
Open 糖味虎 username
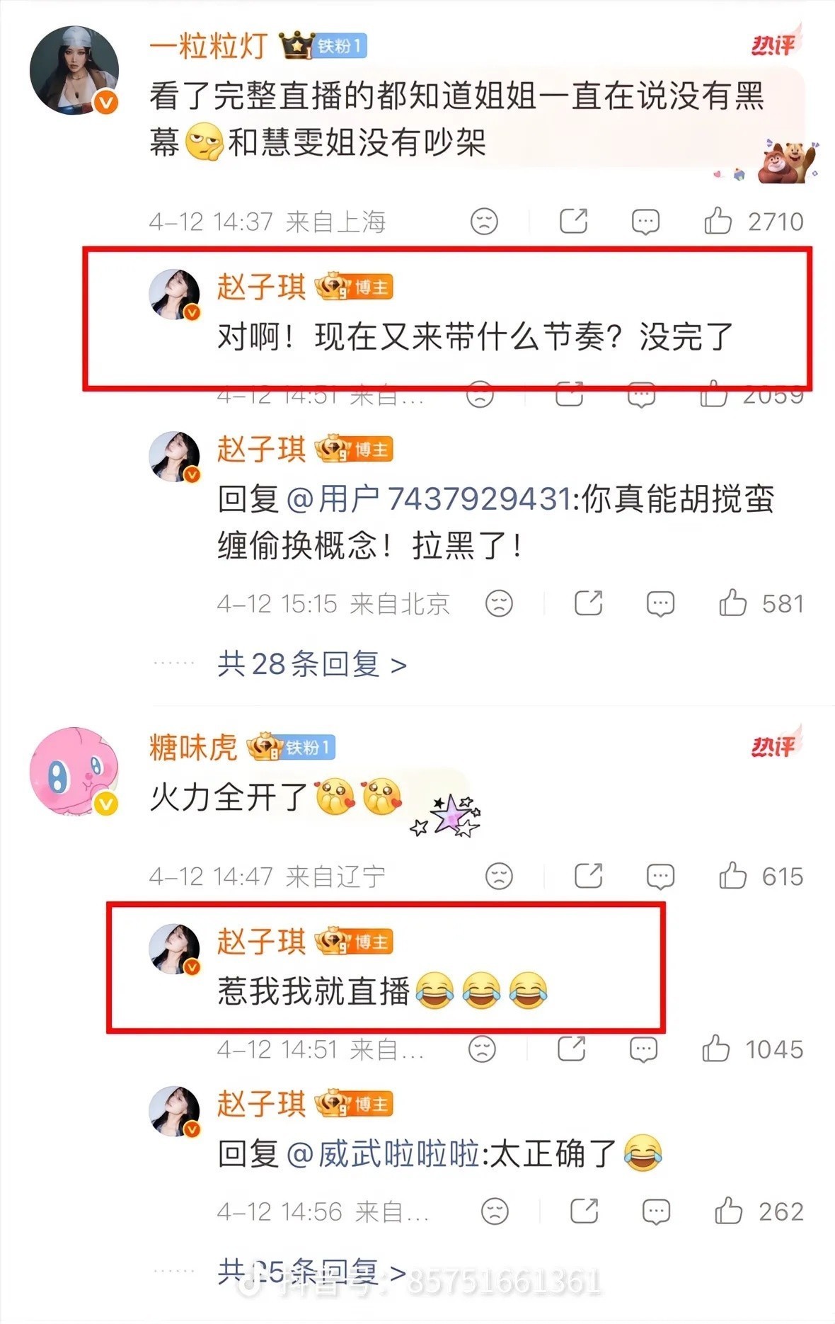pyautogui.click(x=193, y=748)
